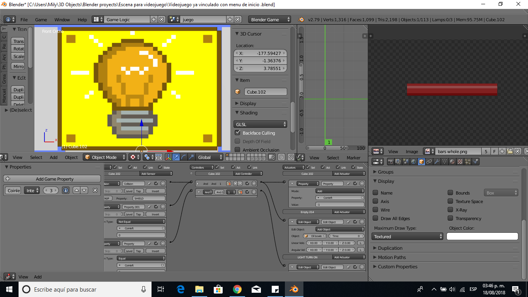Enable the Name display checkbox
The width and height of the screenshot is (528, 297).
(375, 193)
